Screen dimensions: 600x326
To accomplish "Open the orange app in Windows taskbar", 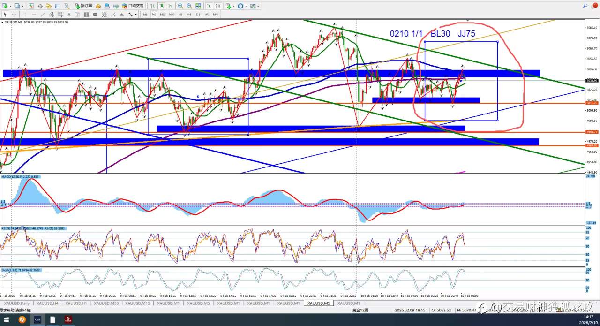I will 22,320.
